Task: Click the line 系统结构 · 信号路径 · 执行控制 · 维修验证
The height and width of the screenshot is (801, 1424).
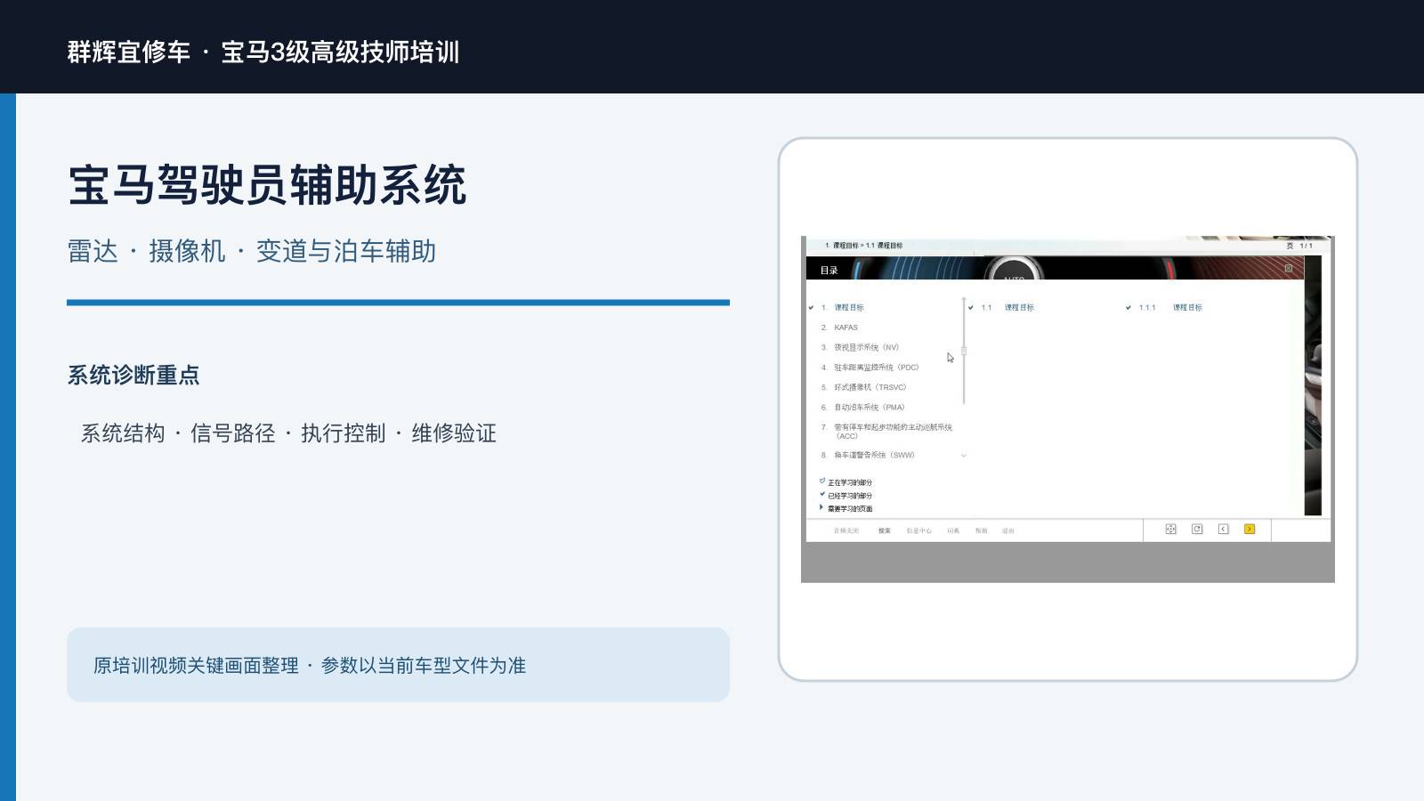Action: [x=288, y=433]
